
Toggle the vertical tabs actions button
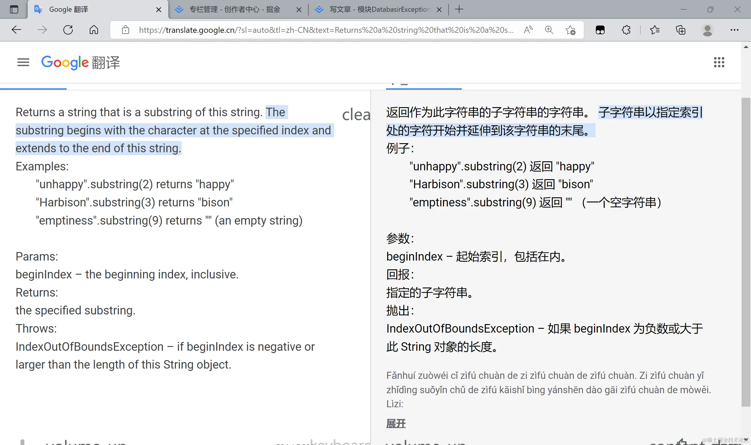(14, 10)
